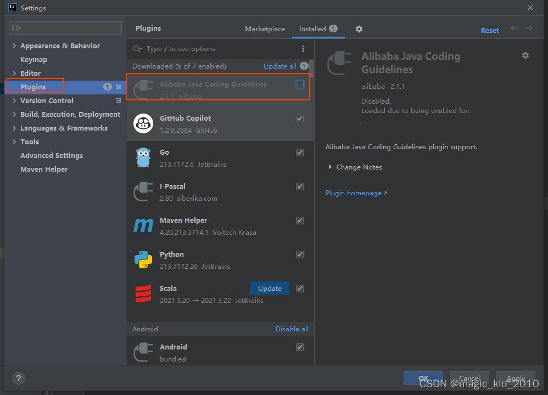
Task: Confirm with the OK button
Action: (x=423, y=378)
